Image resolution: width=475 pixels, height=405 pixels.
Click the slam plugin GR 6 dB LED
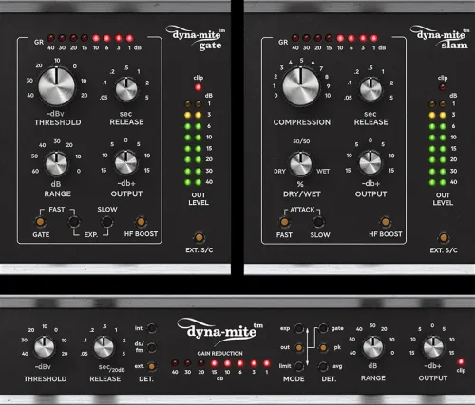click(351, 38)
